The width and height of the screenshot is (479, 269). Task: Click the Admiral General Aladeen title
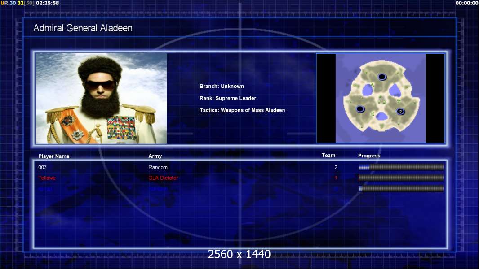pyautogui.click(x=83, y=28)
